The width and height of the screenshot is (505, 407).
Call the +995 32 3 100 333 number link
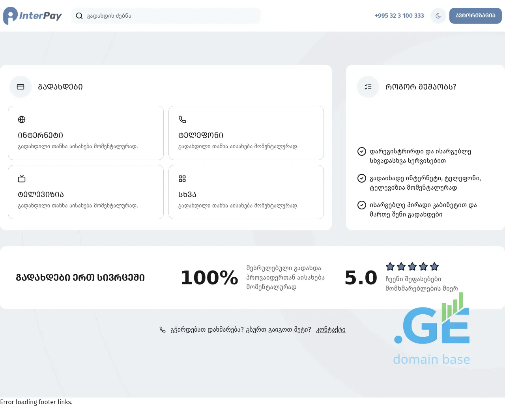(x=399, y=16)
